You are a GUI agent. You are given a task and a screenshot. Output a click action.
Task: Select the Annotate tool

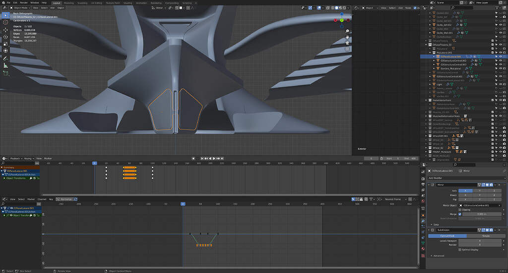pos(5,58)
